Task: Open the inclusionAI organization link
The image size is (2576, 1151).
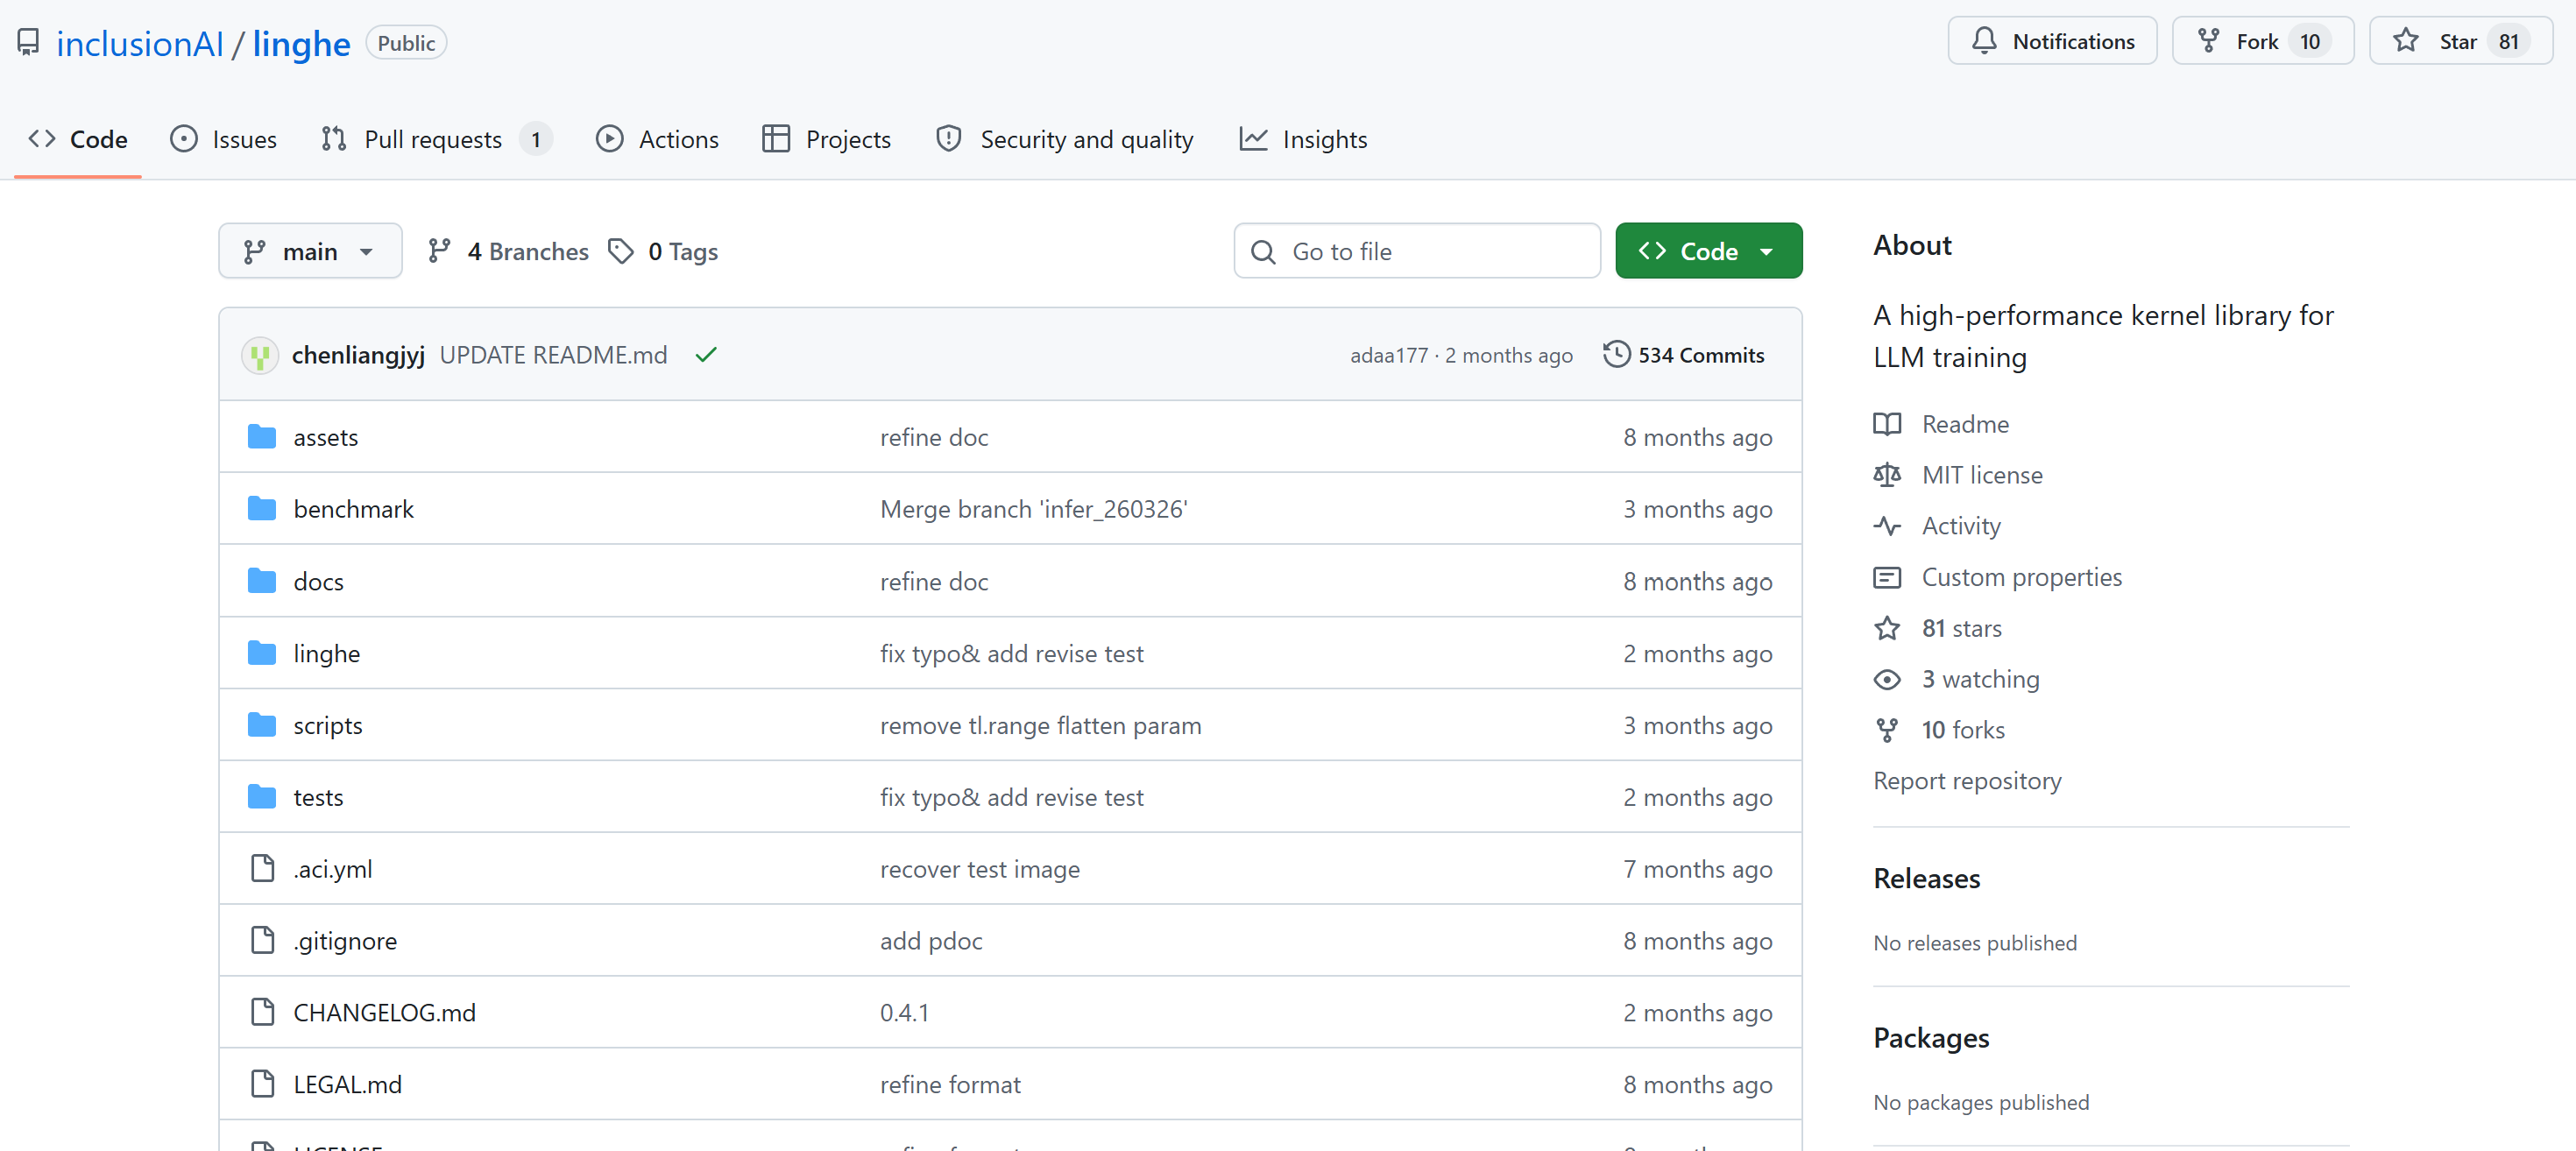Action: (x=140, y=43)
